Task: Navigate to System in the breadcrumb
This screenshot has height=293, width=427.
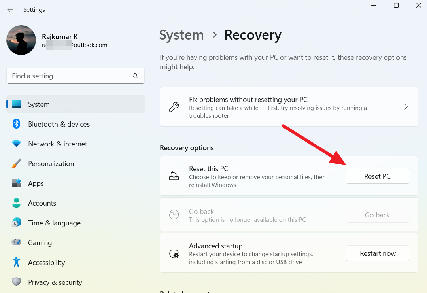Action: pos(181,35)
